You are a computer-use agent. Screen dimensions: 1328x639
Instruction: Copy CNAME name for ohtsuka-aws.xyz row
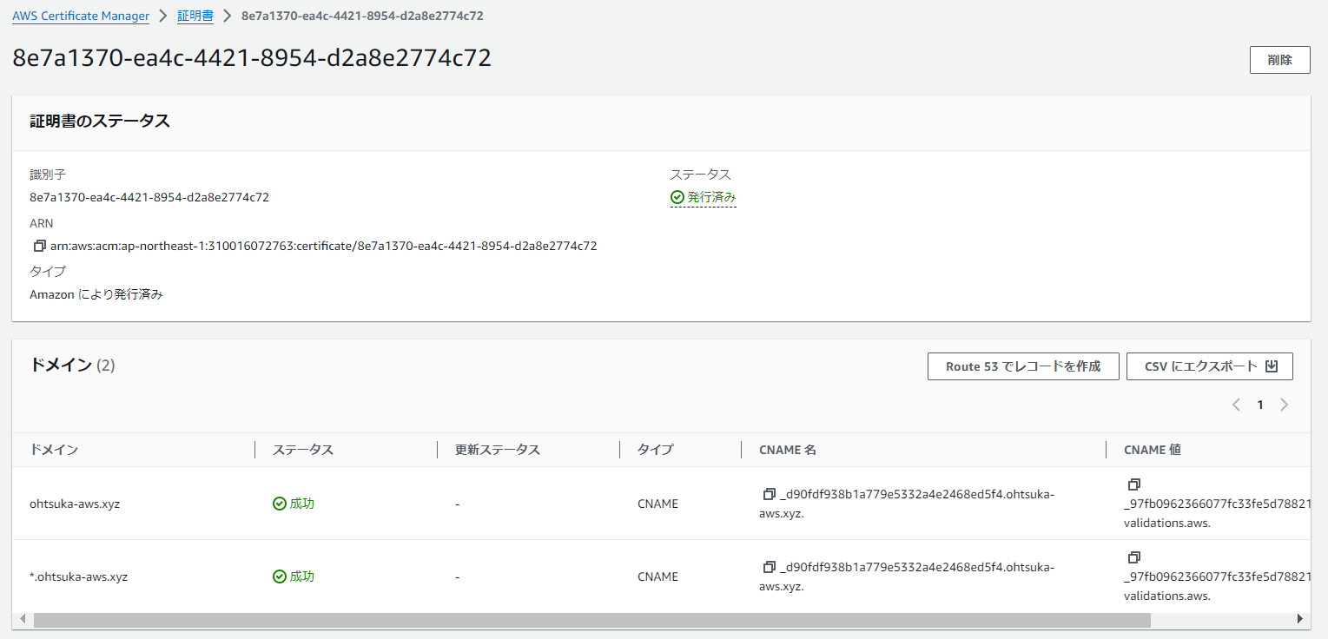(769, 494)
